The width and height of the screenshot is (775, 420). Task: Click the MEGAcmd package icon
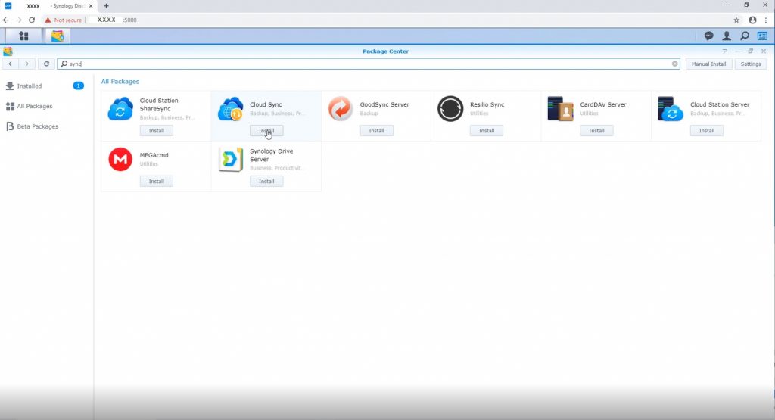(120, 159)
